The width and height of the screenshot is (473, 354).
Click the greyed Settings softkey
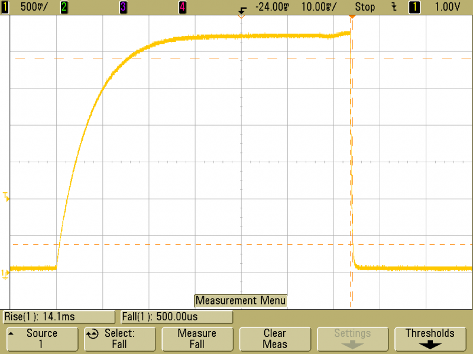point(352,339)
